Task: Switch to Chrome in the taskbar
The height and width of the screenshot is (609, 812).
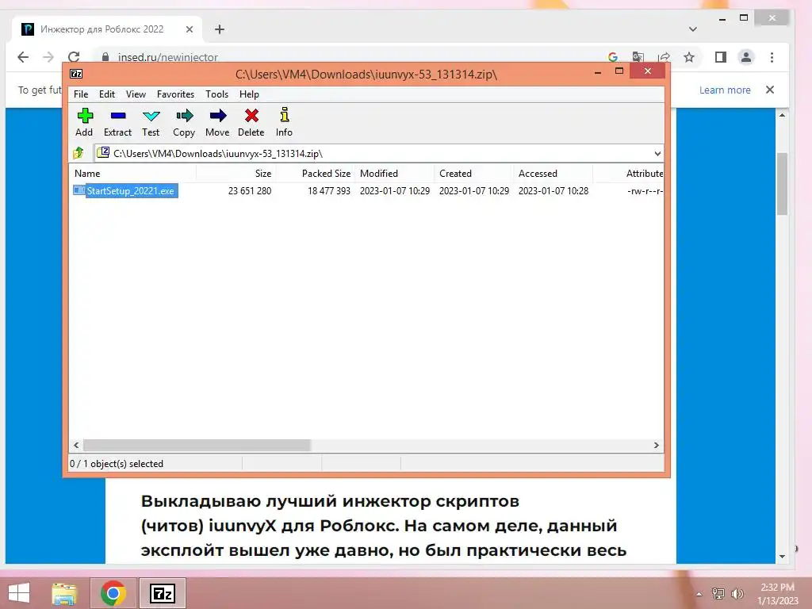Action: (x=113, y=593)
